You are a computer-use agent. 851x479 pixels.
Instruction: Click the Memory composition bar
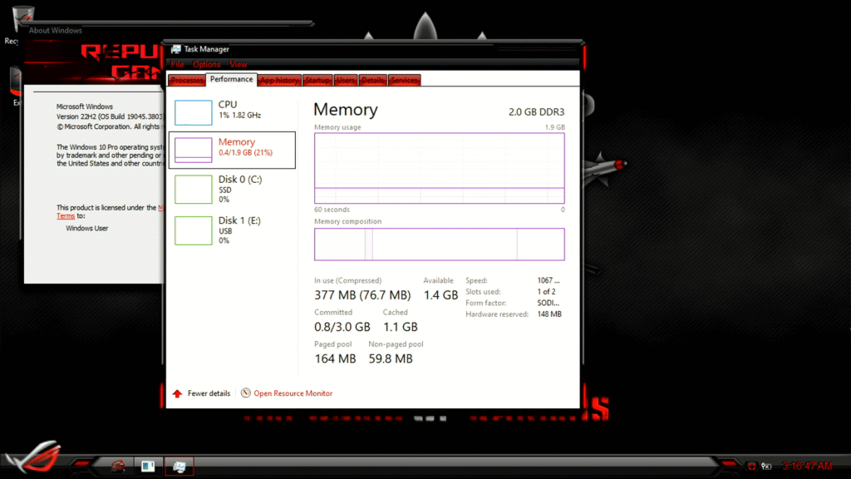(x=439, y=244)
